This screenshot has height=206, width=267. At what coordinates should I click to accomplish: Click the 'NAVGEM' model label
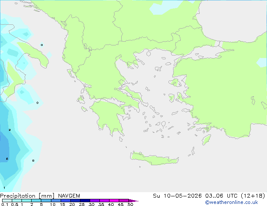pyautogui.click(x=69, y=196)
